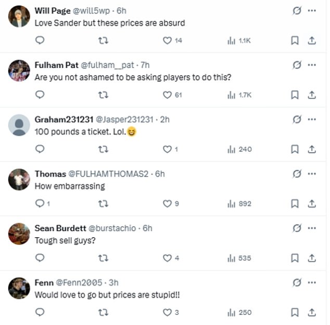Share Sean Burdett's tweet

click(312, 258)
